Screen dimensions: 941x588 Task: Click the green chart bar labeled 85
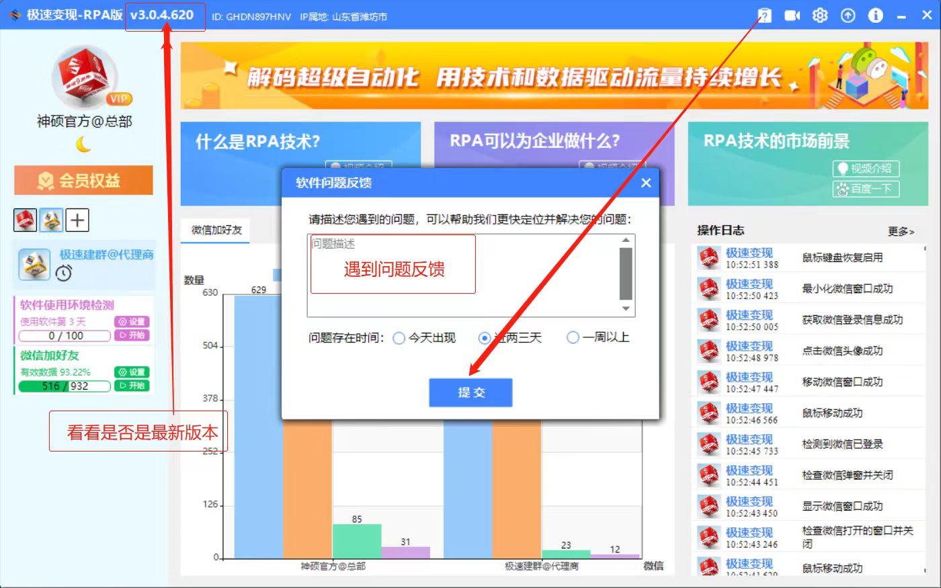click(357, 541)
